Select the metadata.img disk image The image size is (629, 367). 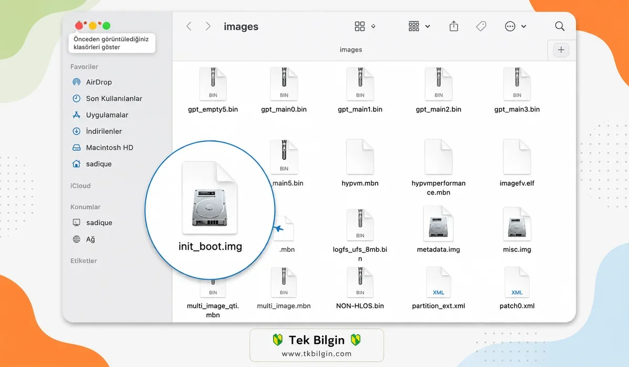click(438, 230)
